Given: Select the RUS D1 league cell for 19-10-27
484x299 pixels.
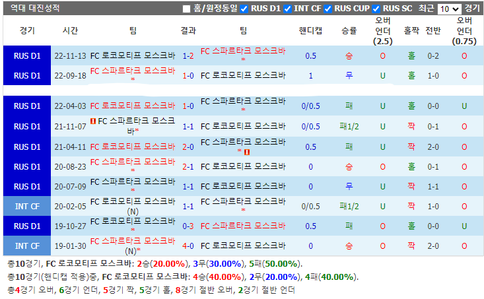Looking at the screenshot, I should (x=27, y=226).
